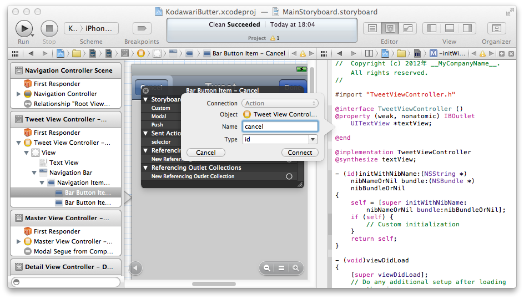Click the connections panel resize grip
Screen dimensions: 524x299
(300, 184)
